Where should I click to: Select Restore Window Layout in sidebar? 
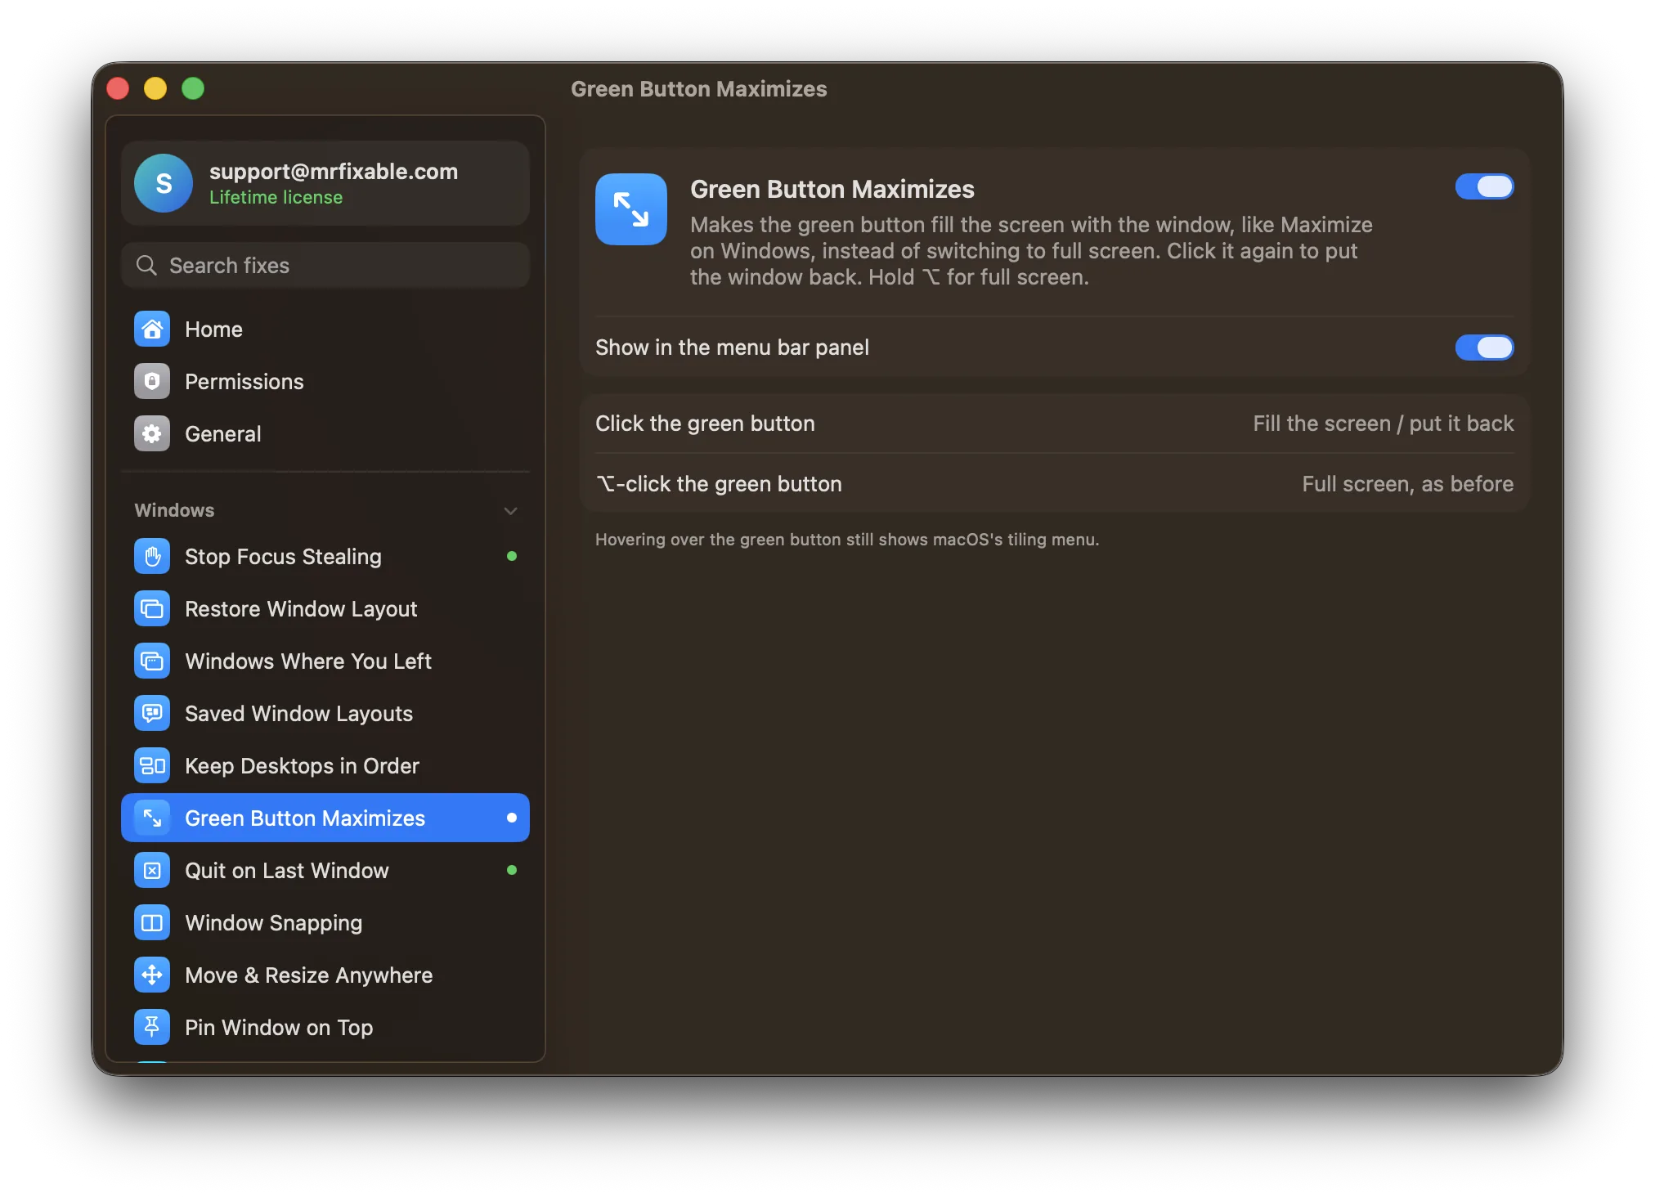(x=325, y=608)
